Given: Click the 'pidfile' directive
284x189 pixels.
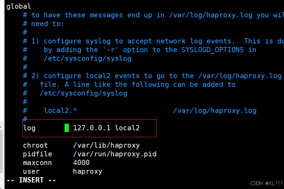Looking at the screenshot, I should [x=38, y=154].
